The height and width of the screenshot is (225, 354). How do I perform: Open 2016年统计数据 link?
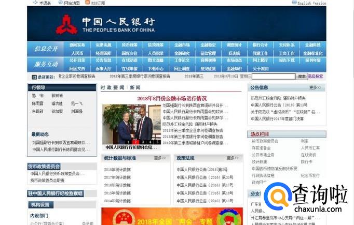pos(117,185)
